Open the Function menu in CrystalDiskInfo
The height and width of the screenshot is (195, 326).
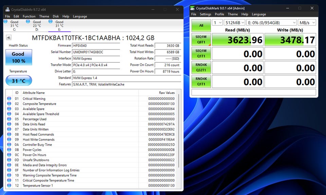pos(29,16)
